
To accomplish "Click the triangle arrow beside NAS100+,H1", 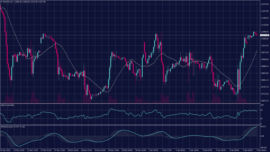I will pos(1,2).
